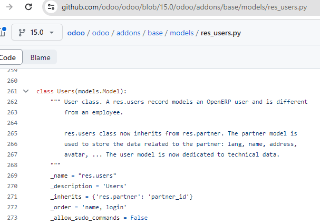Click the _allow_sudo_commands = False line
Image resolution: width=320 pixels, height=224 pixels.
(x=99, y=218)
